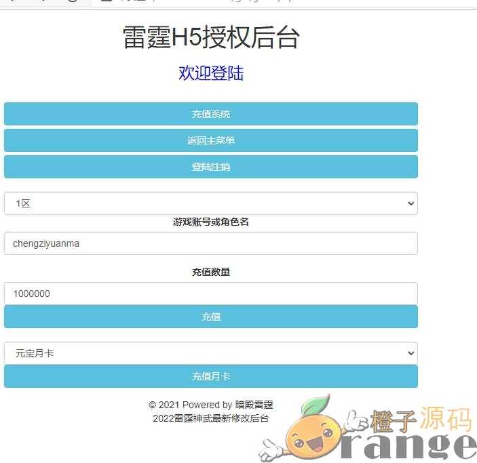Log out with the 登陆注销 button

(x=210, y=167)
